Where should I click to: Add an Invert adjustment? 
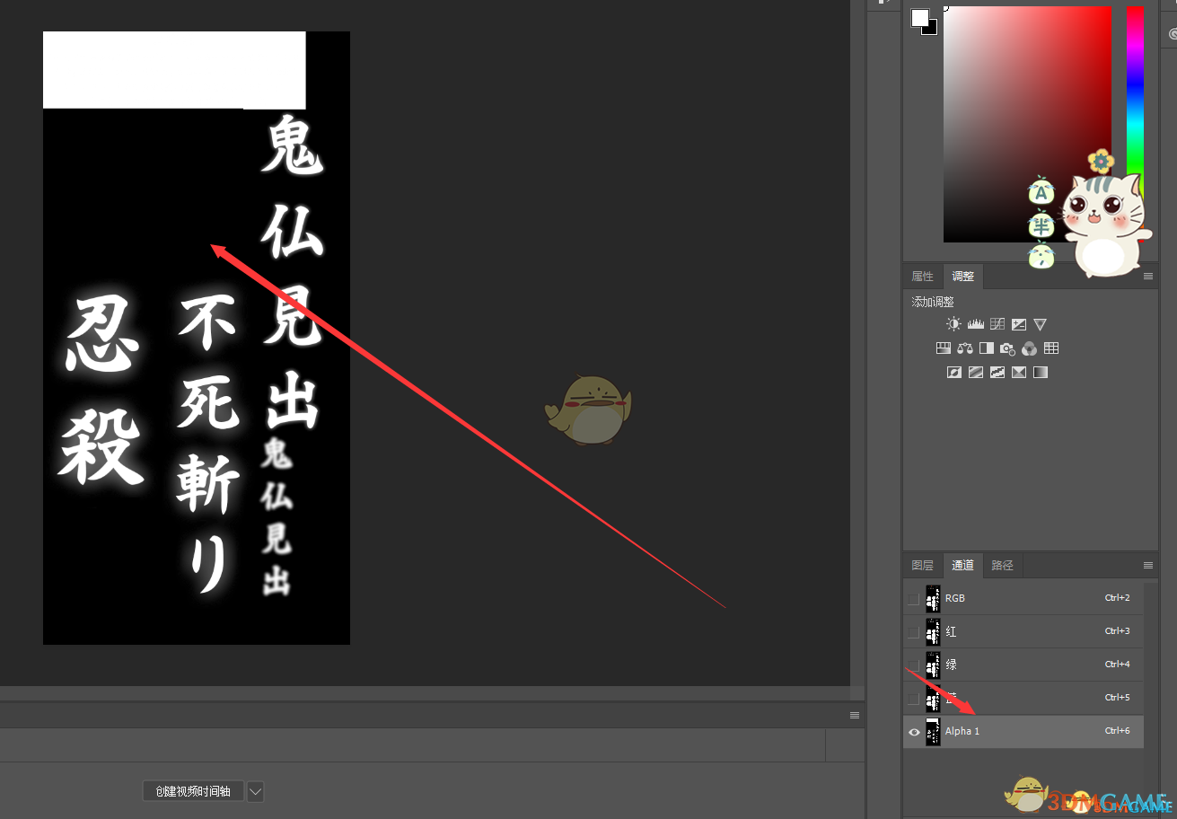click(954, 372)
